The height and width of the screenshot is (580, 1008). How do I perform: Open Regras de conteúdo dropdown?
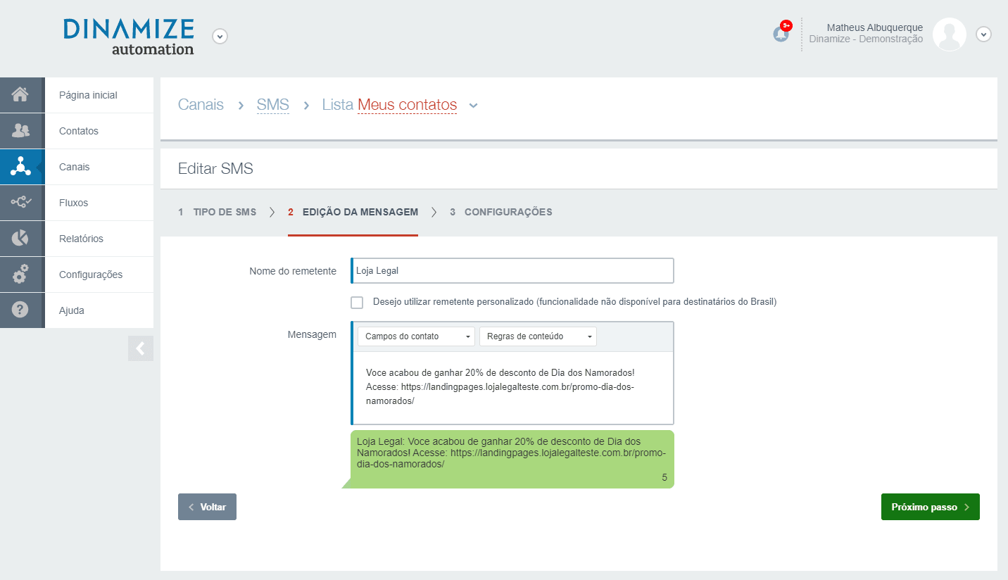tap(538, 336)
